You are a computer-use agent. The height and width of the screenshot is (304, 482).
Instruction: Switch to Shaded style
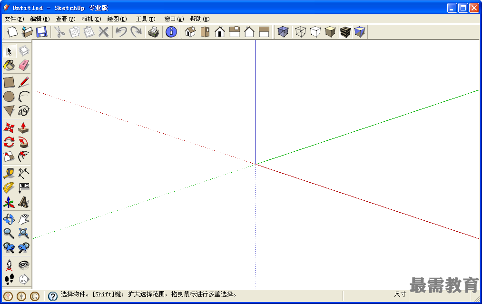tap(330, 32)
